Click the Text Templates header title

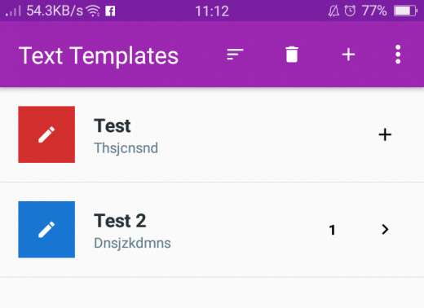pos(99,56)
